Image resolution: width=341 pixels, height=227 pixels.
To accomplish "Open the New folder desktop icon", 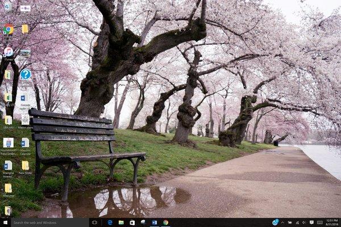I will tap(25, 166).
